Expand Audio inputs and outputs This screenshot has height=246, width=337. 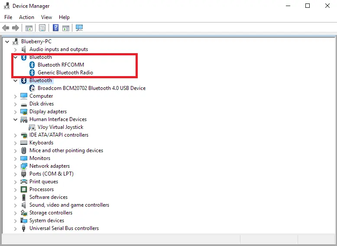pos(15,50)
